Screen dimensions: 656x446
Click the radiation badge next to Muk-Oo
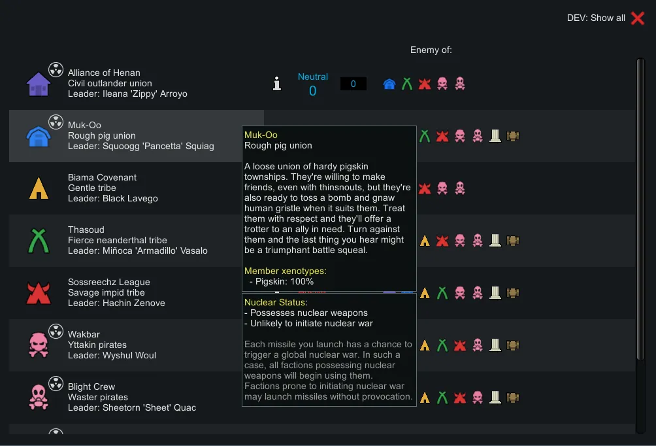(x=56, y=121)
